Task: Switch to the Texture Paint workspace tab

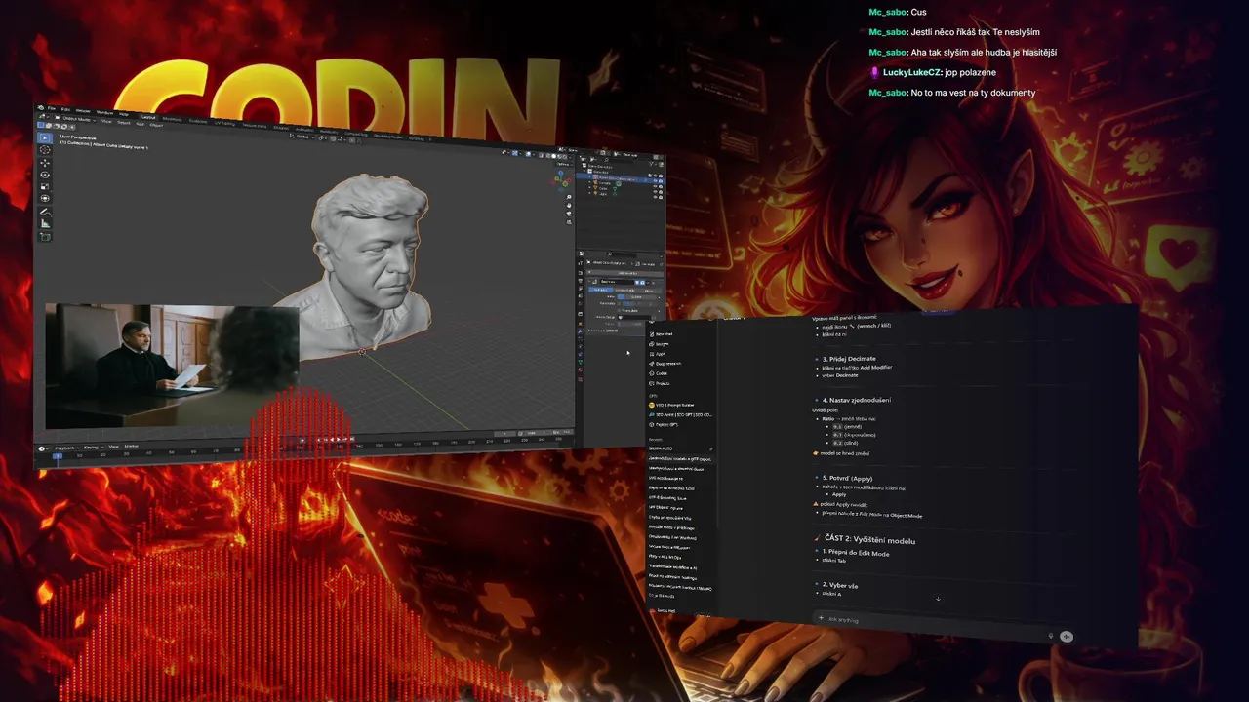Action: (x=254, y=126)
